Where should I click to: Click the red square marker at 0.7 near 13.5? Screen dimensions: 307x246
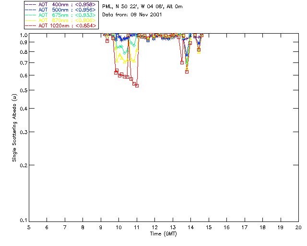[182, 62]
